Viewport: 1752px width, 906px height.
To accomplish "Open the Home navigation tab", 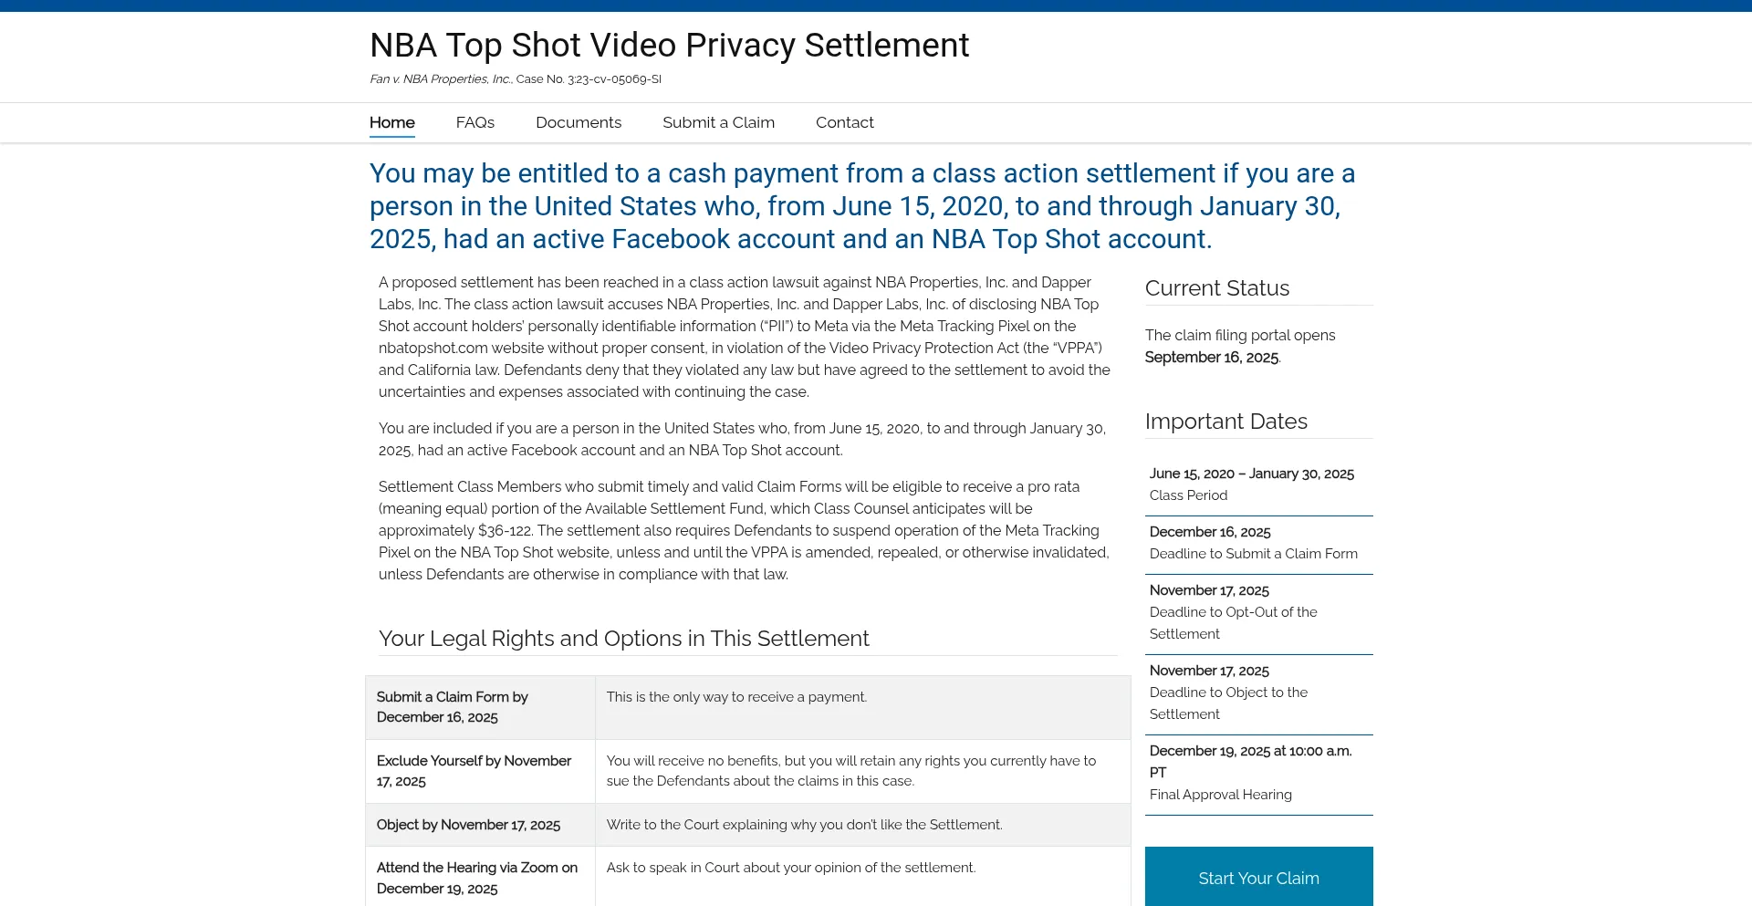I will (391, 122).
